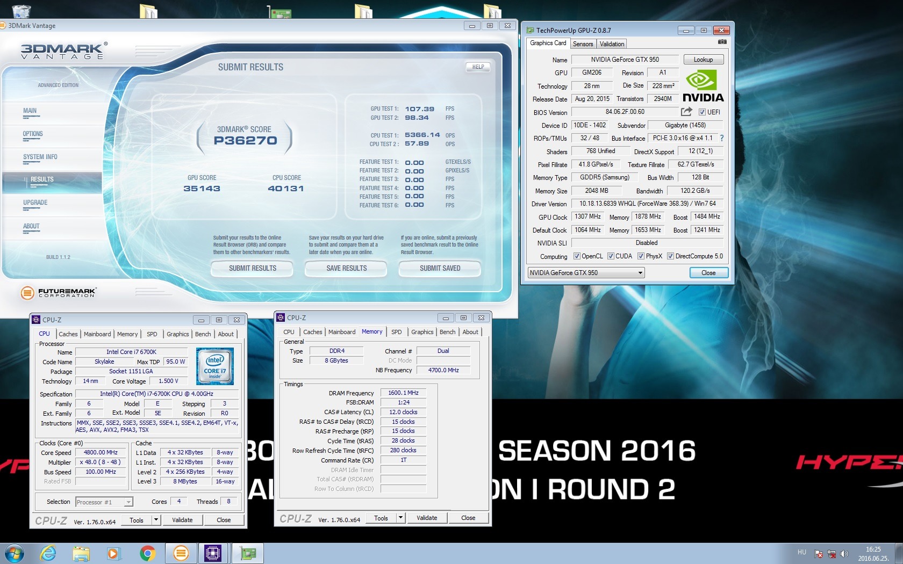The height and width of the screenshot is (564, 903).
Task: Open Tools dropdown arrow in CPU-Z CPU window
Action: pyautogui.click(x=156, y=520)
